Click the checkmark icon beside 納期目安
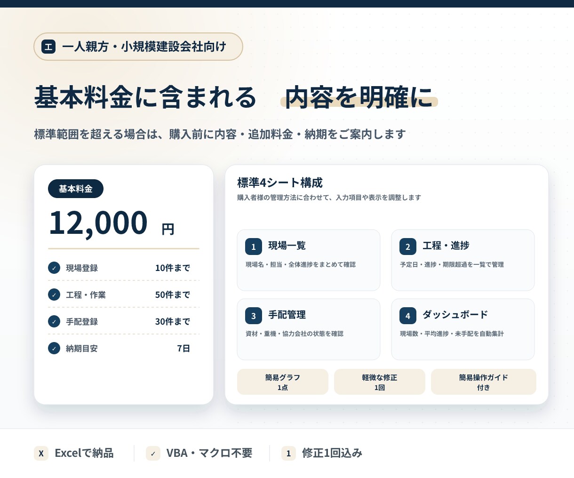The width and height of the screenshot is (574, 478). 54,348
